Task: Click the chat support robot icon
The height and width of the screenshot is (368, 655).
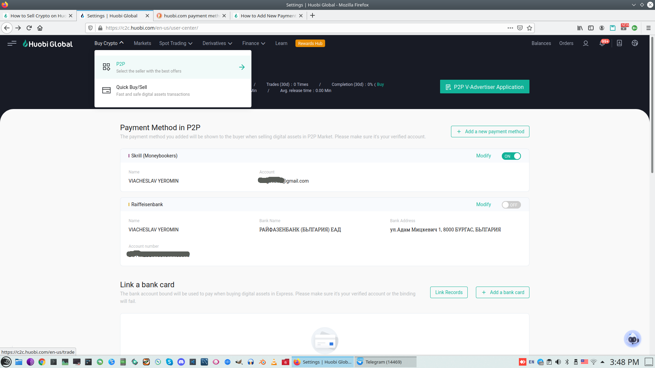Action: tap(632, 339)
